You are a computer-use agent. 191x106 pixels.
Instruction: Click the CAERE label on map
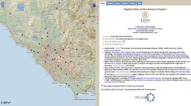point(29,47)
